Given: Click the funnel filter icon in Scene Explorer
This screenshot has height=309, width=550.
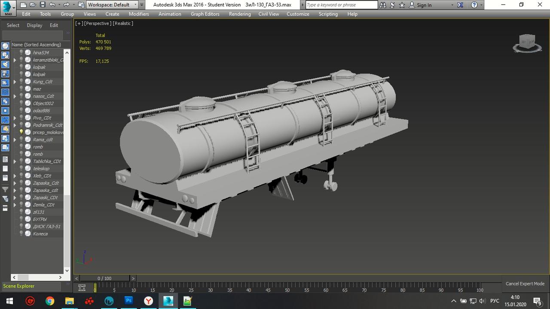Looking at the screenshot, I should 5,189.
